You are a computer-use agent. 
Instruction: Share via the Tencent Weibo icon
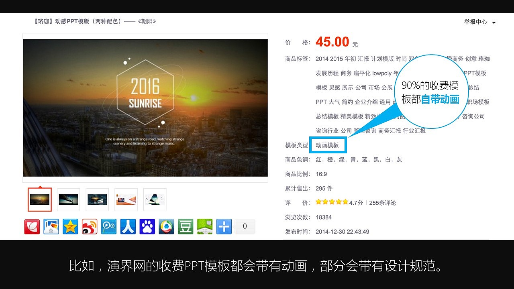coord(109,226)
